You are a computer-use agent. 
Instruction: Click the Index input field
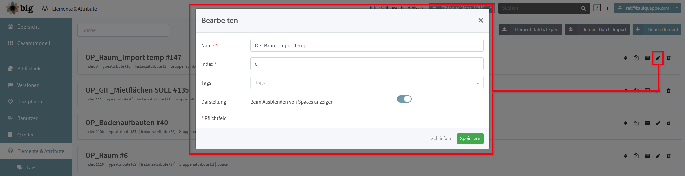click(367, 64)
